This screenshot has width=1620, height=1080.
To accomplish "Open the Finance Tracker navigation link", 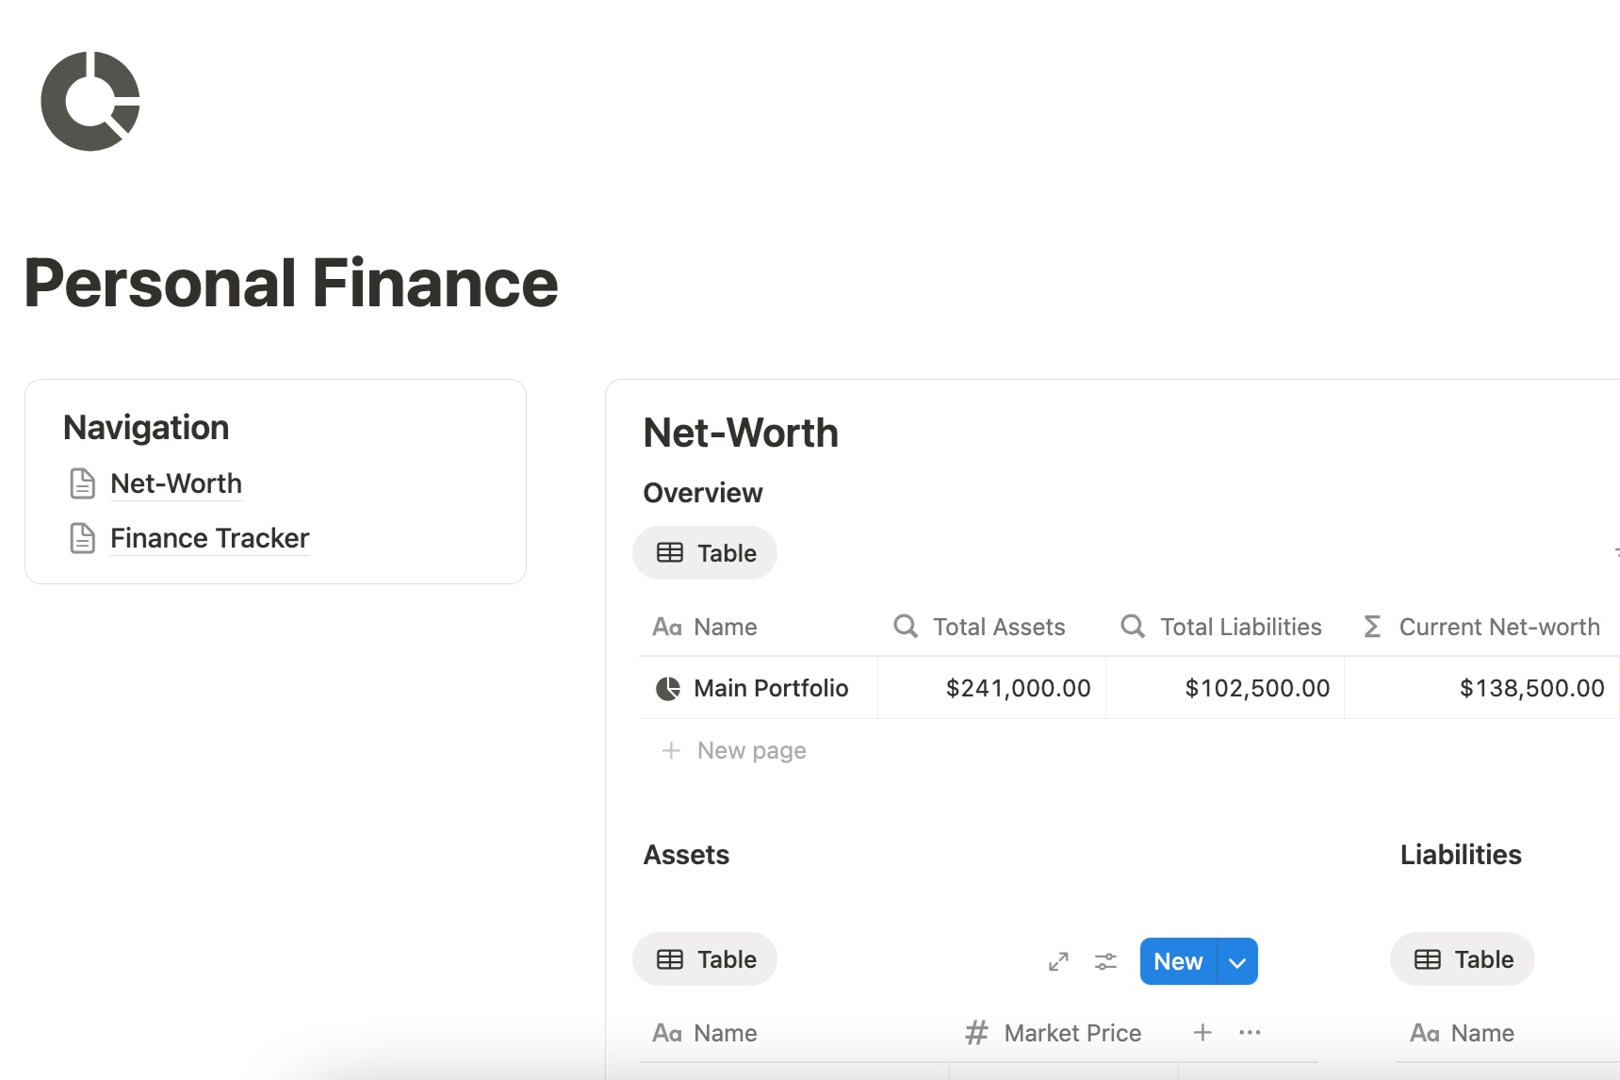I will [x=209, y=538].
